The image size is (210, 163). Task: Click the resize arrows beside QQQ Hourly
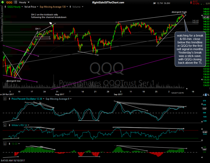(5, 7)
